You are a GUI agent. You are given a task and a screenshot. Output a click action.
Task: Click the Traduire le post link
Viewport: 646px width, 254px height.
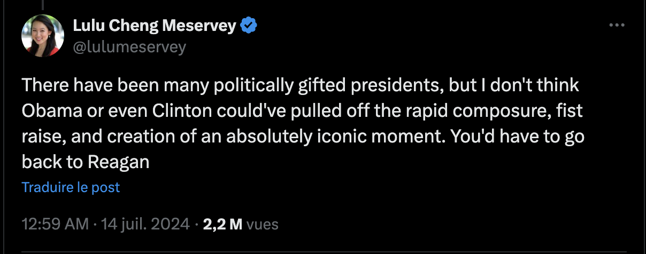[71, 187]
